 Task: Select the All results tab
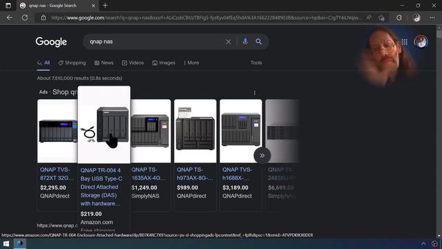pyautogui.click(x=44, y=63)
